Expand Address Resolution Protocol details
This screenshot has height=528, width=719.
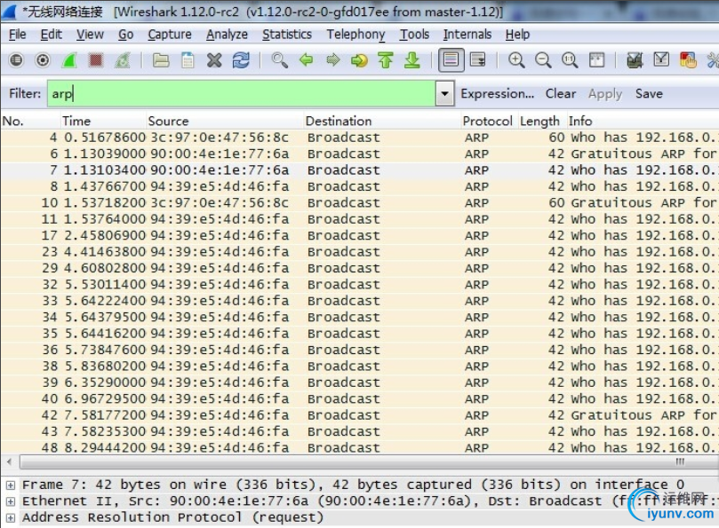pos(11,518)
